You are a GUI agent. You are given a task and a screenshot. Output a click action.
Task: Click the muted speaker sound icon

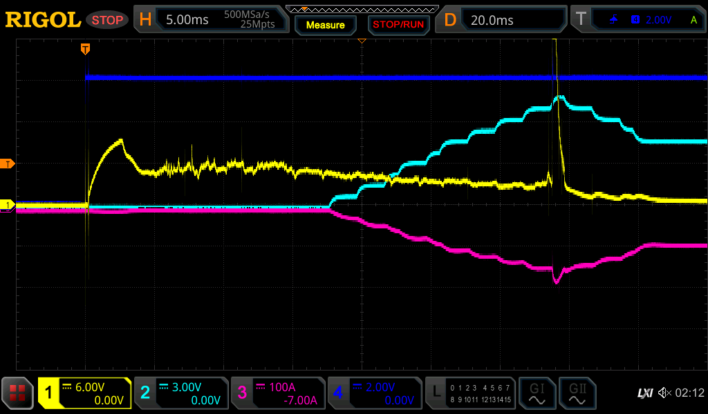(664, 393)
